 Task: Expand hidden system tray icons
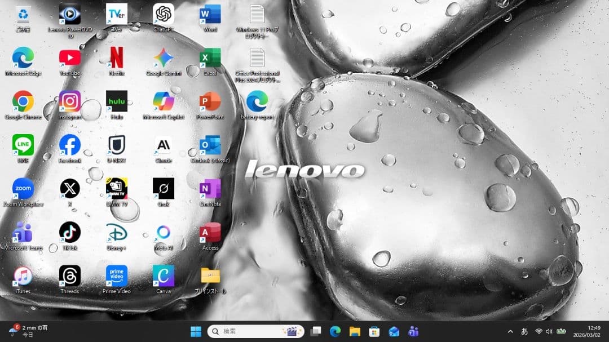pos(509,331)
